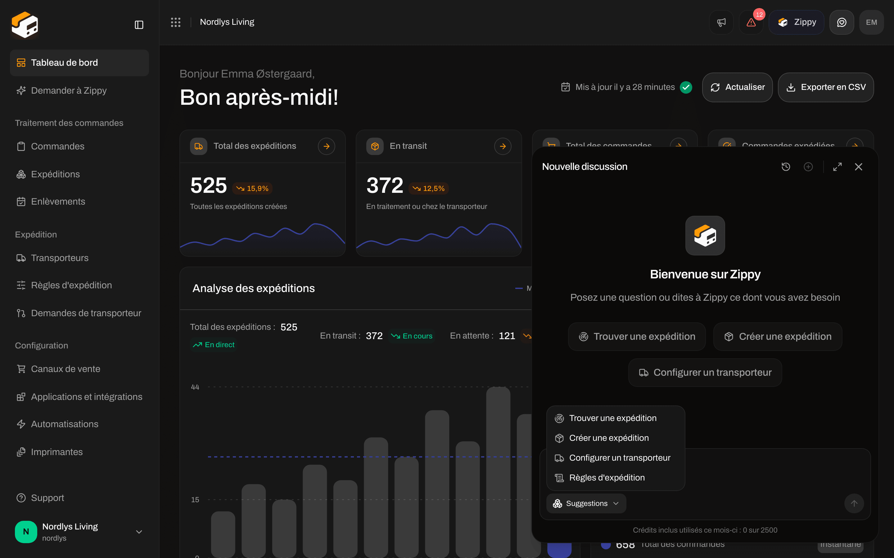Close the Nouvelle discussion panel
Screen dimensions: 894x558
(x=859, y=167)
